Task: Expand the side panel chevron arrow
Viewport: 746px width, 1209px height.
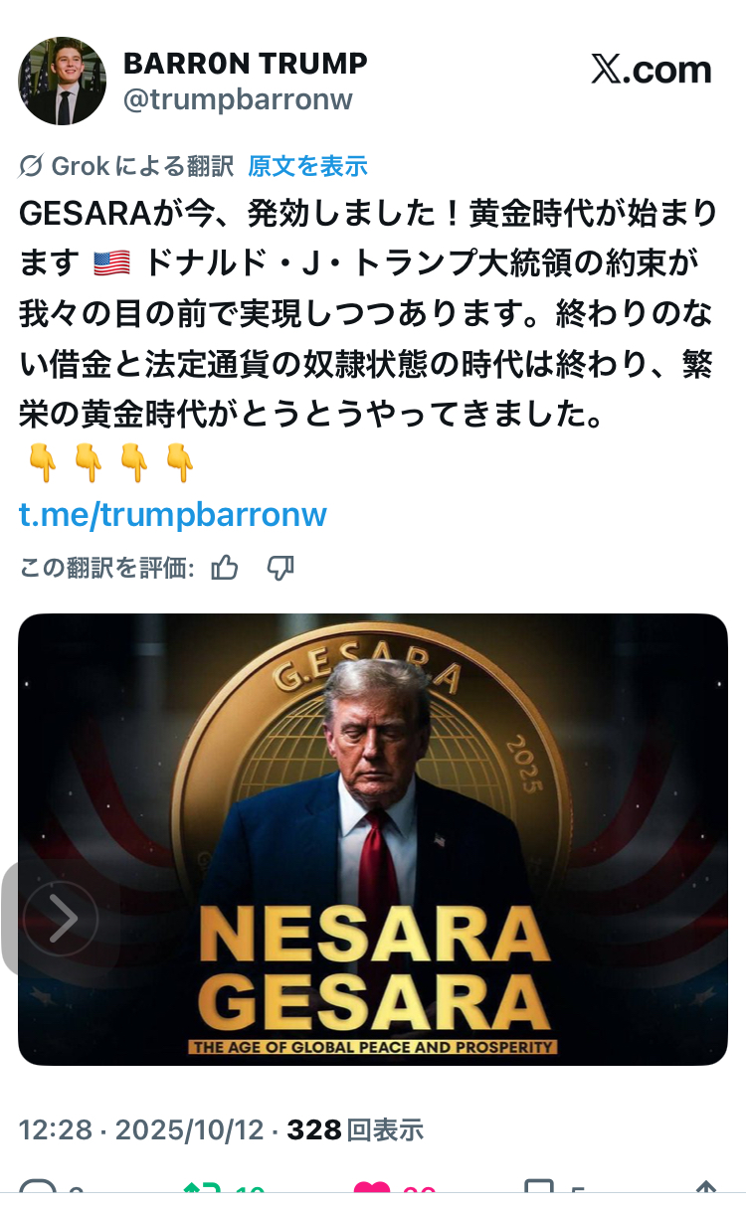Action: 61,919
